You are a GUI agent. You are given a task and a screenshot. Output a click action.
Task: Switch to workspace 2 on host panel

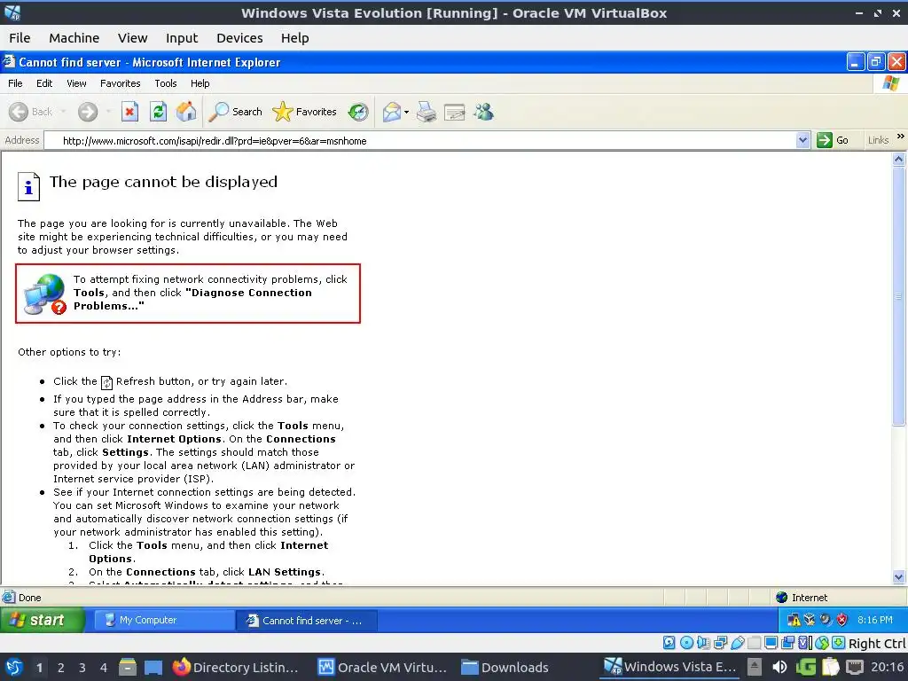tap(61, 668)
